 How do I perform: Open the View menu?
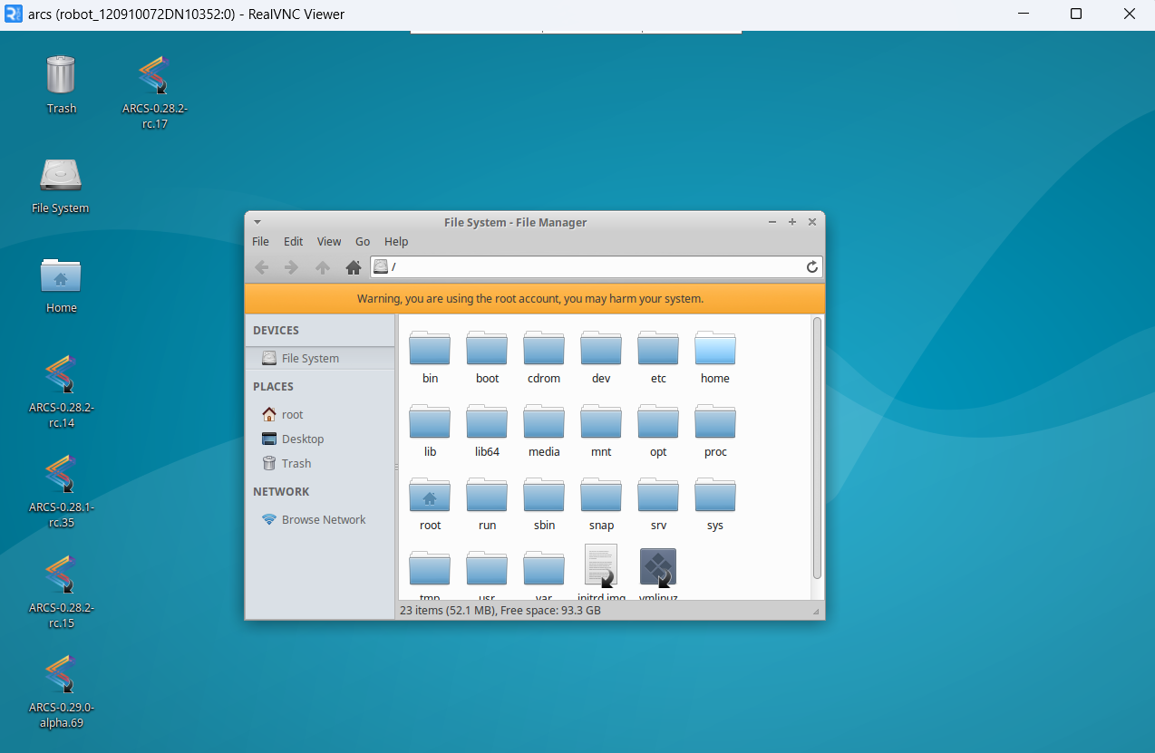tap(329, 242)
